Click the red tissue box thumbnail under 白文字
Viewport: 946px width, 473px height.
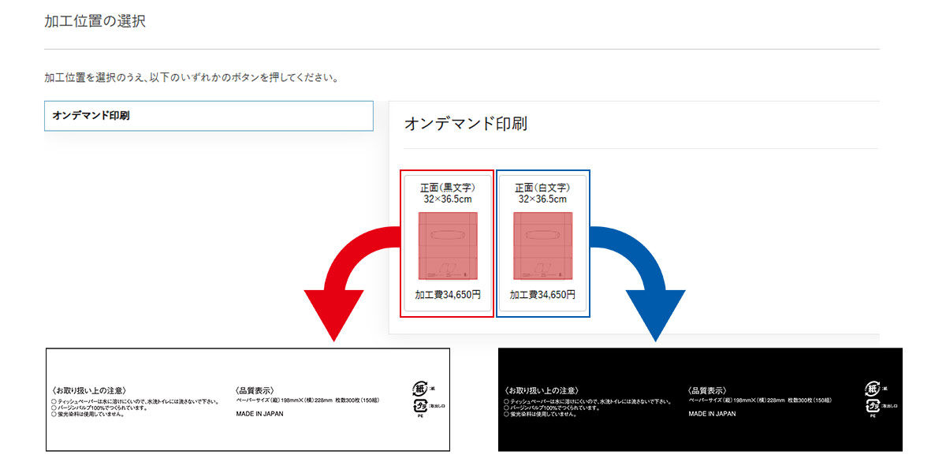tap(542, 246)
